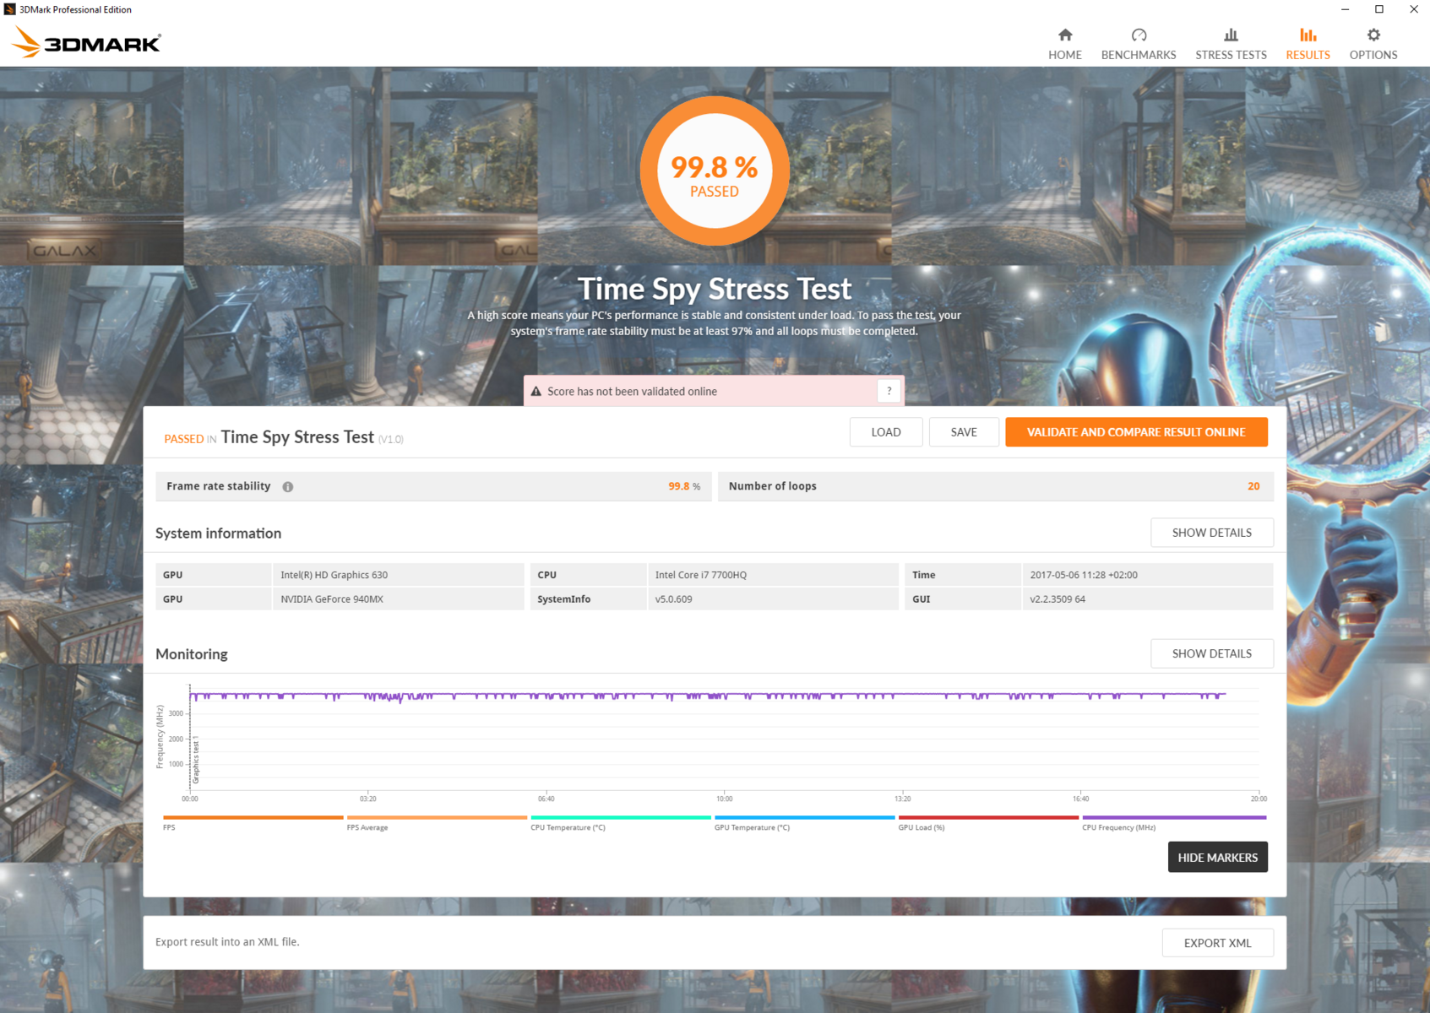1430x1013 pixels.
Task: Click the 3DMark logo
Action: point(86,41)
